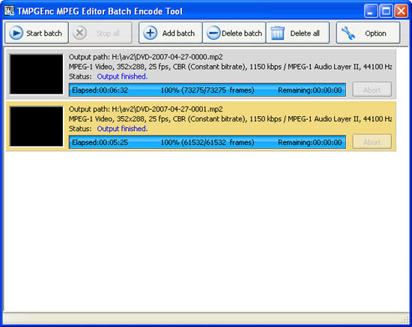
Task: Click the second job's progress bar
Action: (x=207, y=142)
